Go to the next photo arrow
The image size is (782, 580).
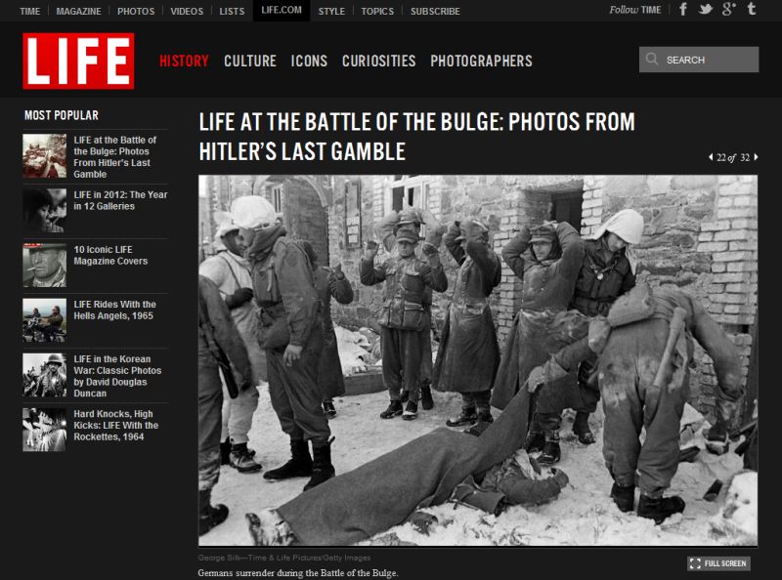(756, 157)
